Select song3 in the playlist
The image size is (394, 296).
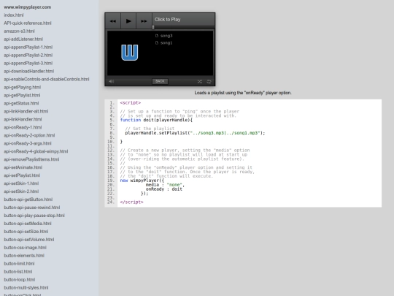166,36
